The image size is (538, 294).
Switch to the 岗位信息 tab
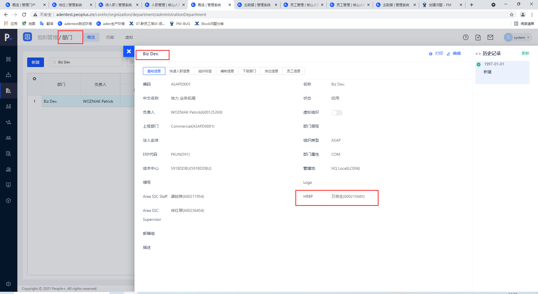click(271, 71)
